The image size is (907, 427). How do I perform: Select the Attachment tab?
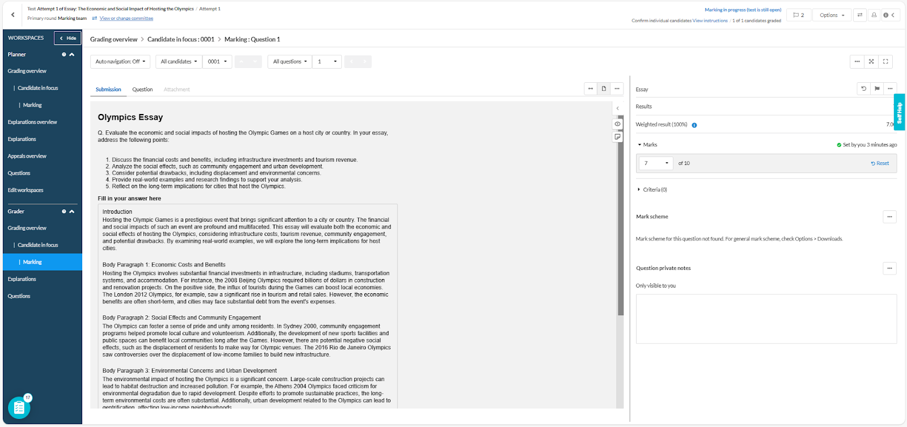[177, 90]
